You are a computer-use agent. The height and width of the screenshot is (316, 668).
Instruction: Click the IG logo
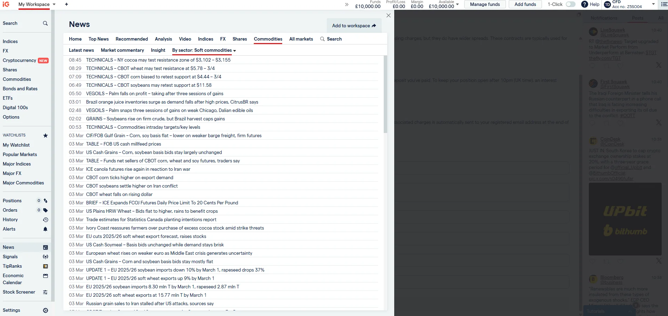coord(6,5)
